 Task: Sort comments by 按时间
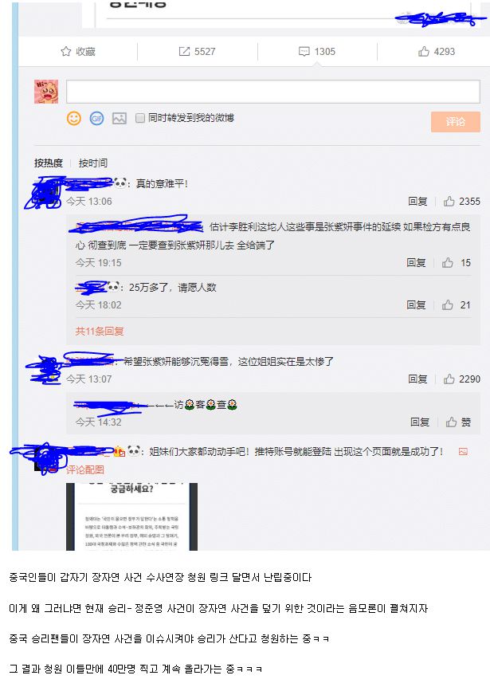(x=93, y=163)
